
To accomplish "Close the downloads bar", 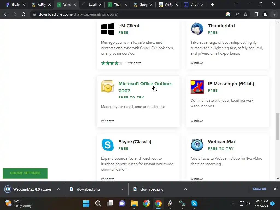I will [275, 189].
